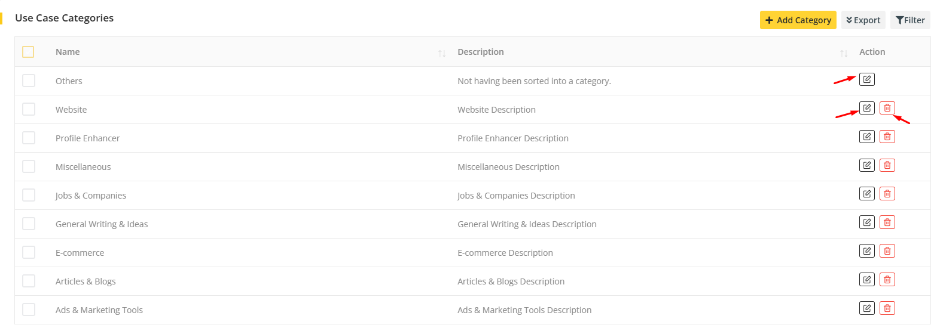Toggle the select-all checkbox in header

[28, 52]
